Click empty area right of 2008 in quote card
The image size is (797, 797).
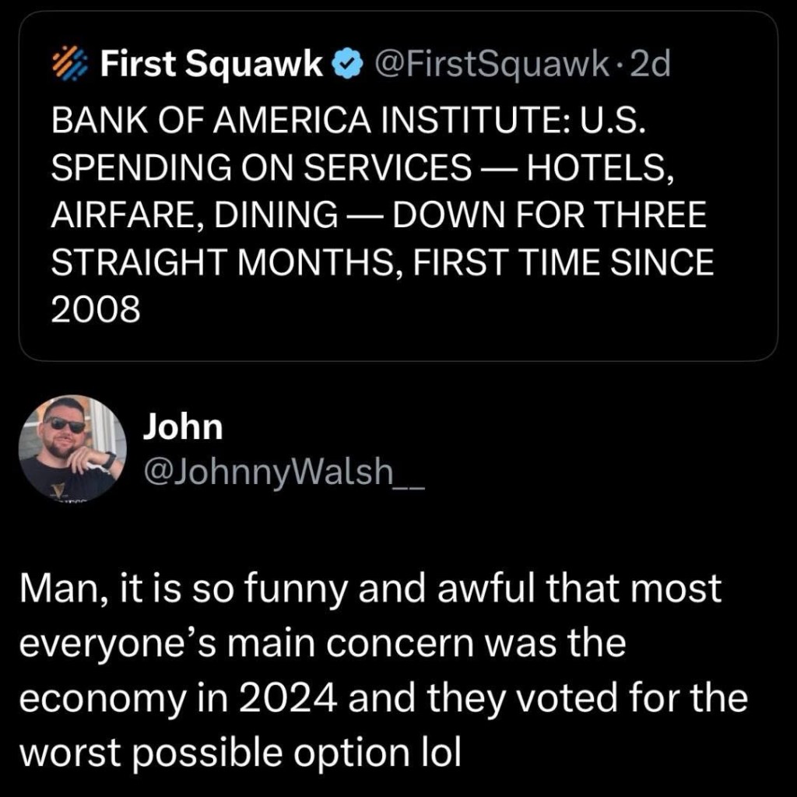(467, 311)
